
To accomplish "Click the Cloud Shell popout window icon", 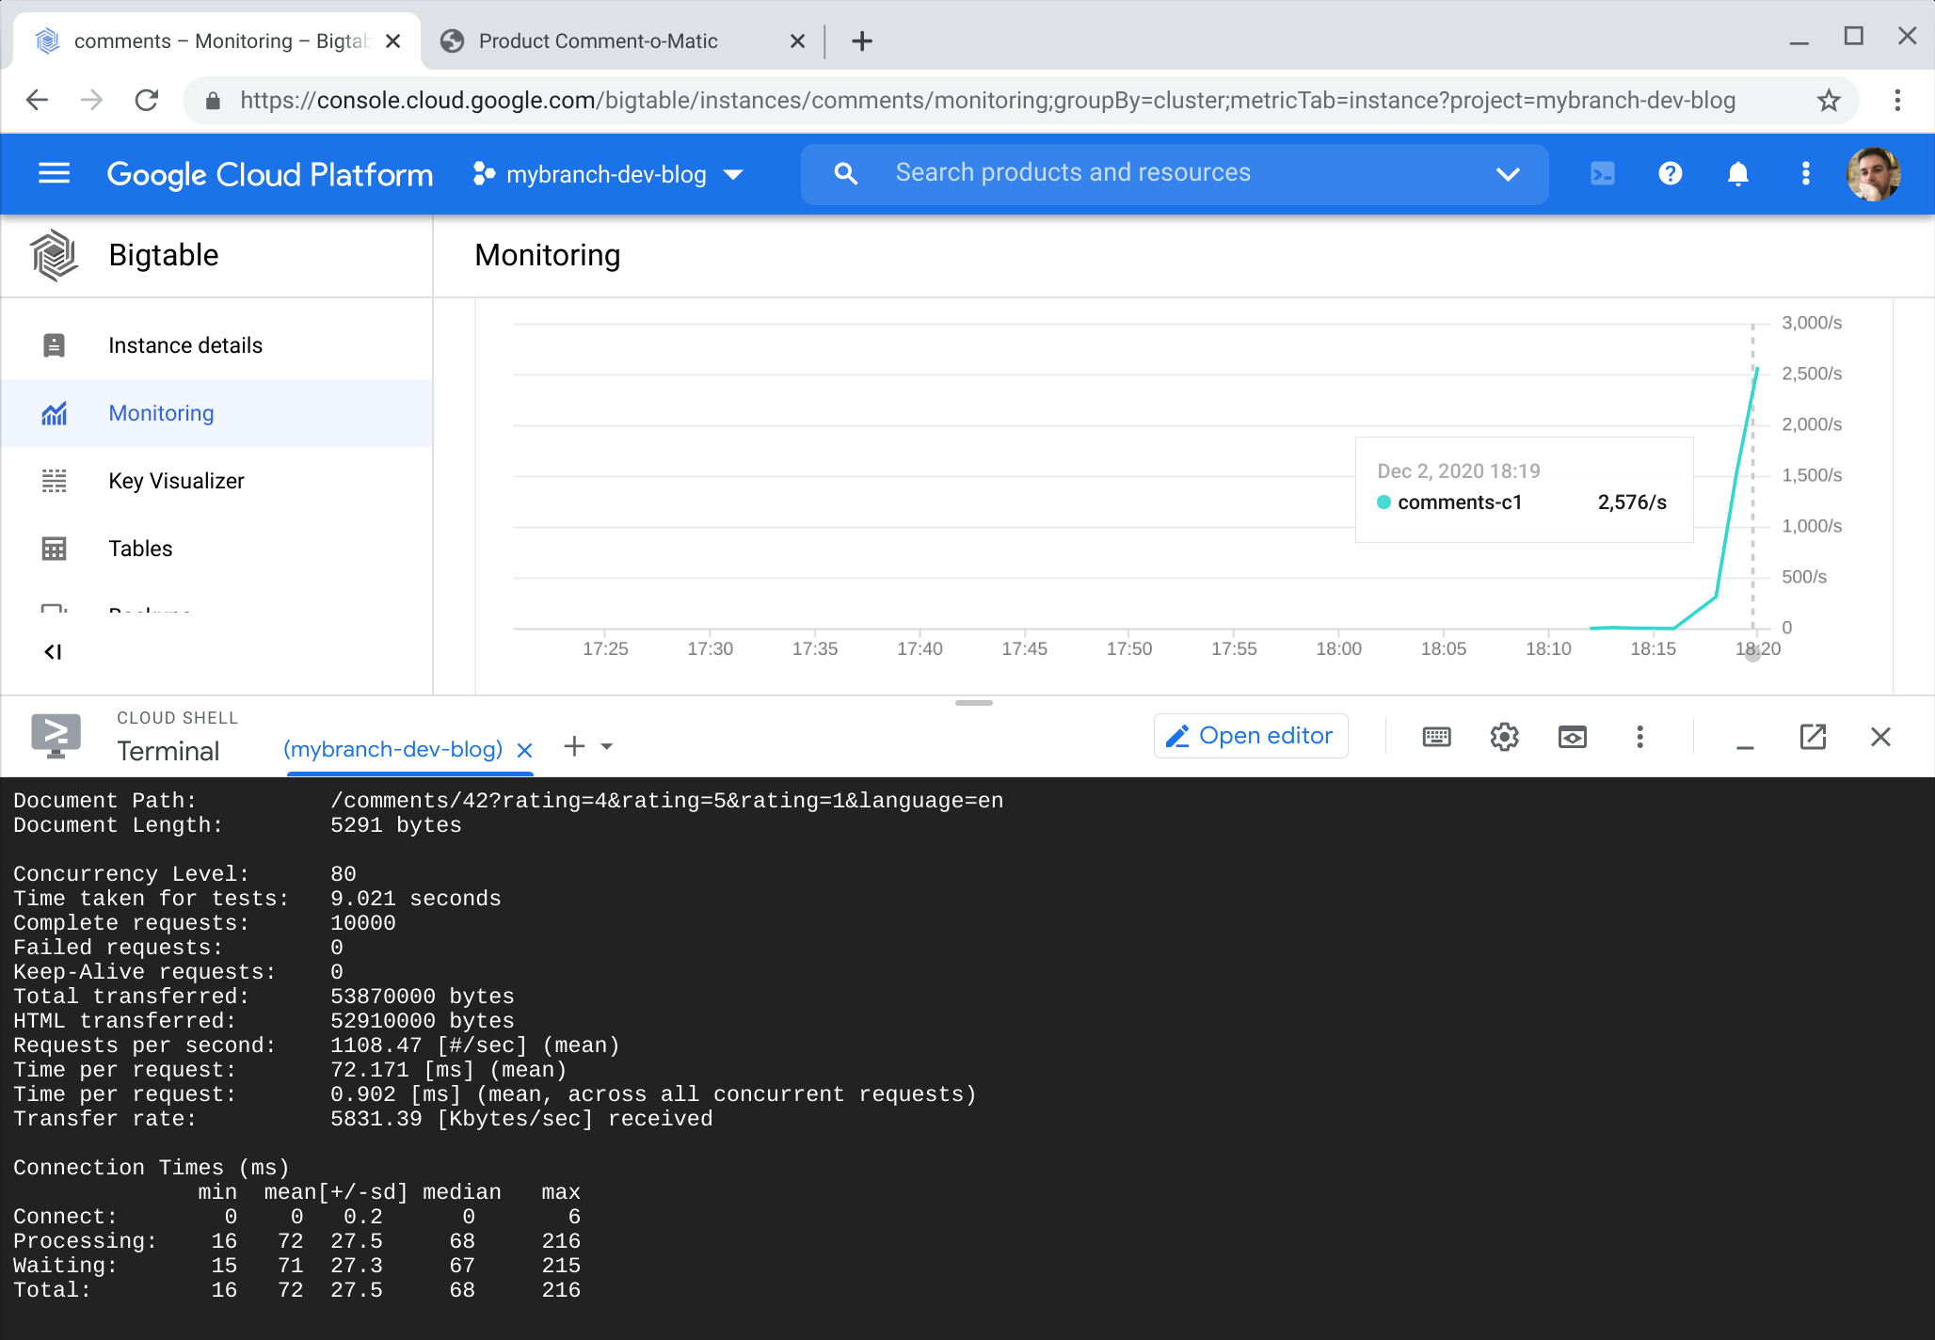I will tap(1812, 736).
